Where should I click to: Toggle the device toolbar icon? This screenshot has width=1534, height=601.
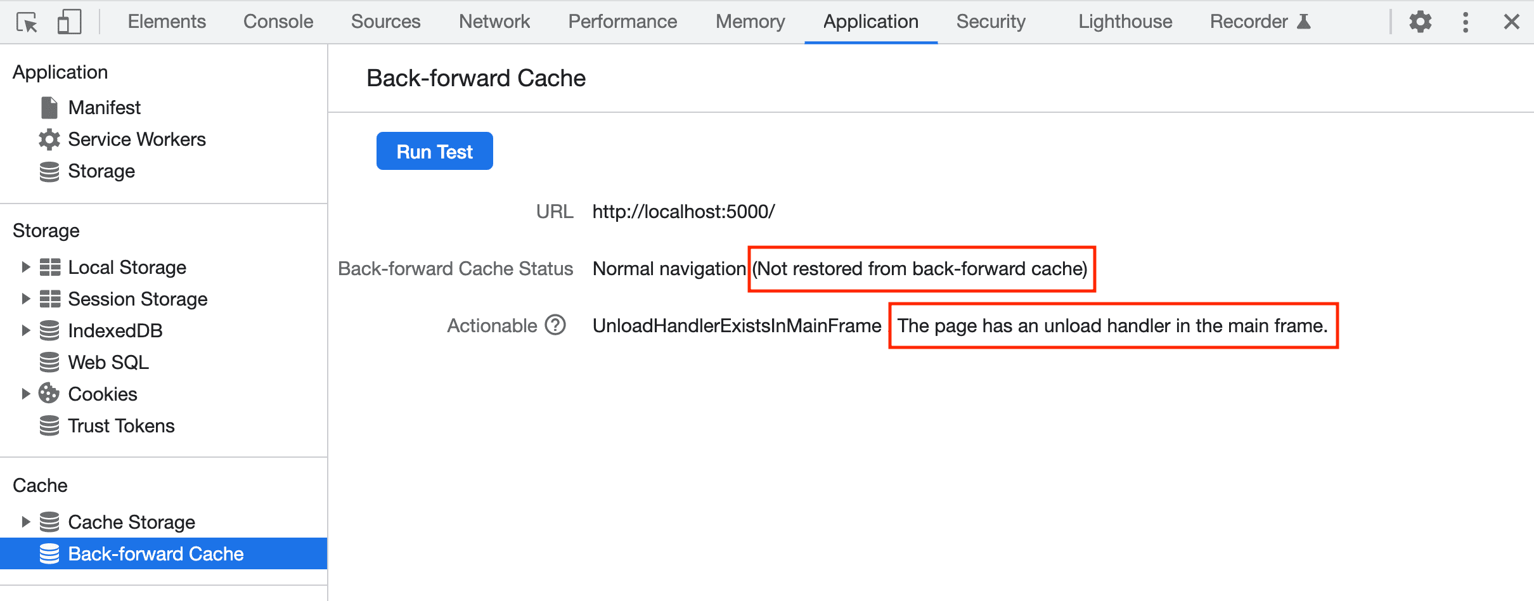pyautogui.click(x=68, y=21)
